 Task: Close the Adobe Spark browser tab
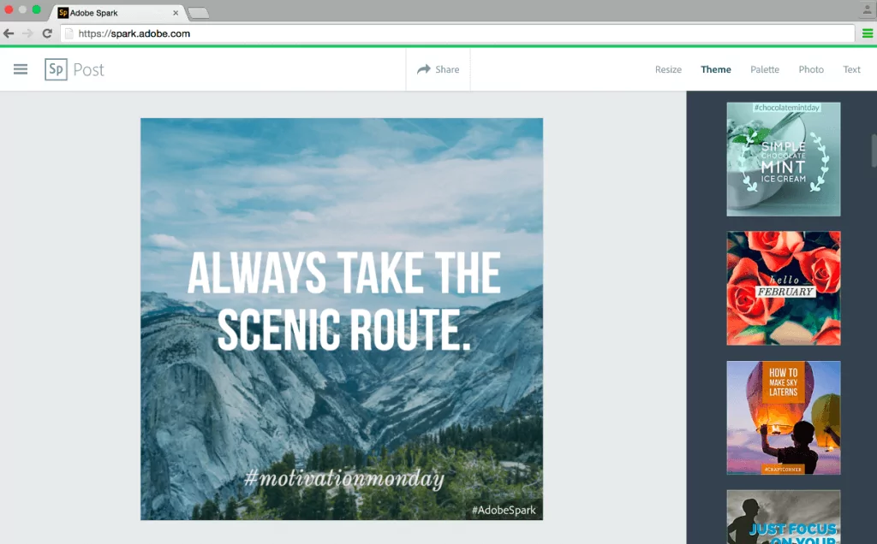(176, 12)
